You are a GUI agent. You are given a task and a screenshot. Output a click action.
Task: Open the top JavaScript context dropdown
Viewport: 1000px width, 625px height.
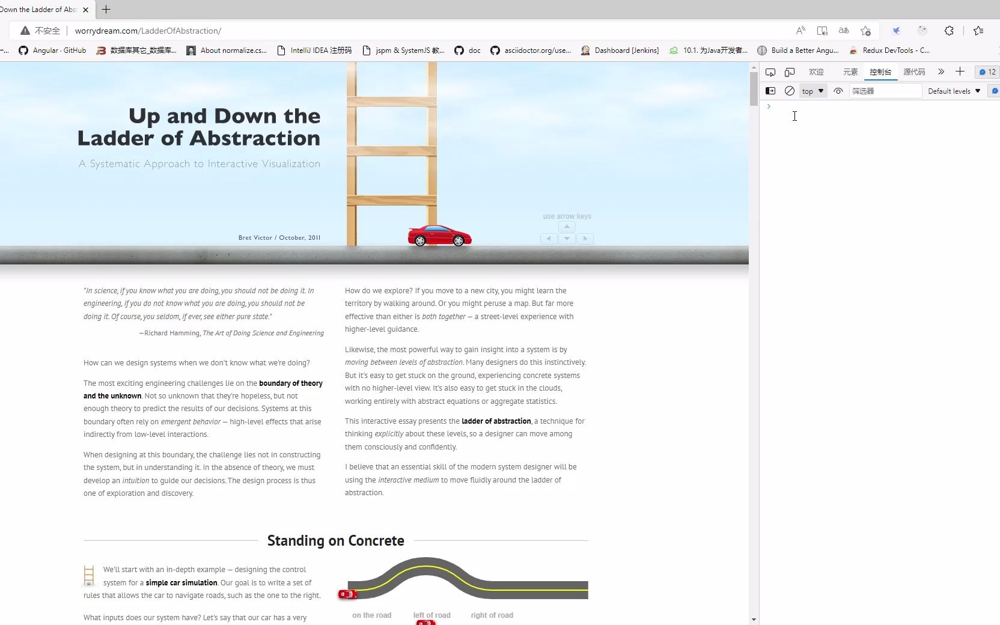pos(813,91)
